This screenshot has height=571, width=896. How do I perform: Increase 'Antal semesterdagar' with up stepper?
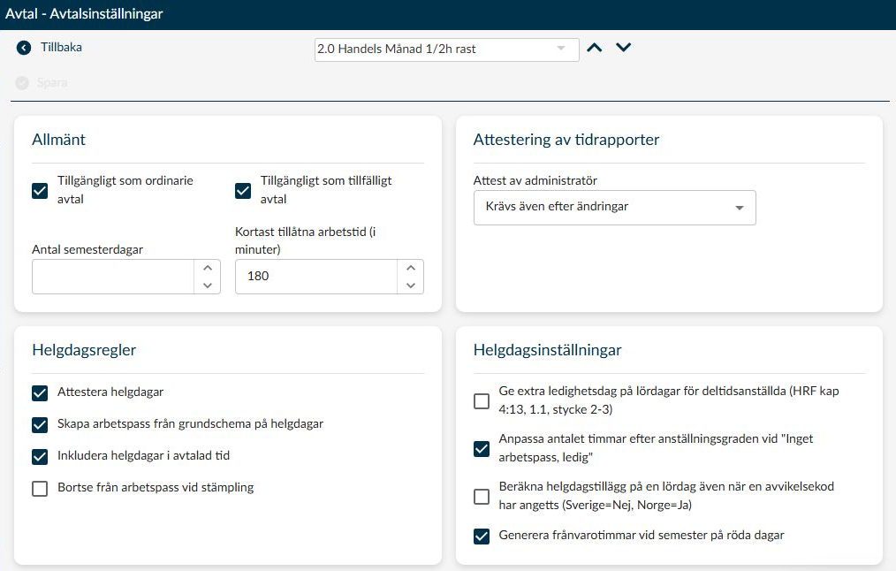click(208, 268)
